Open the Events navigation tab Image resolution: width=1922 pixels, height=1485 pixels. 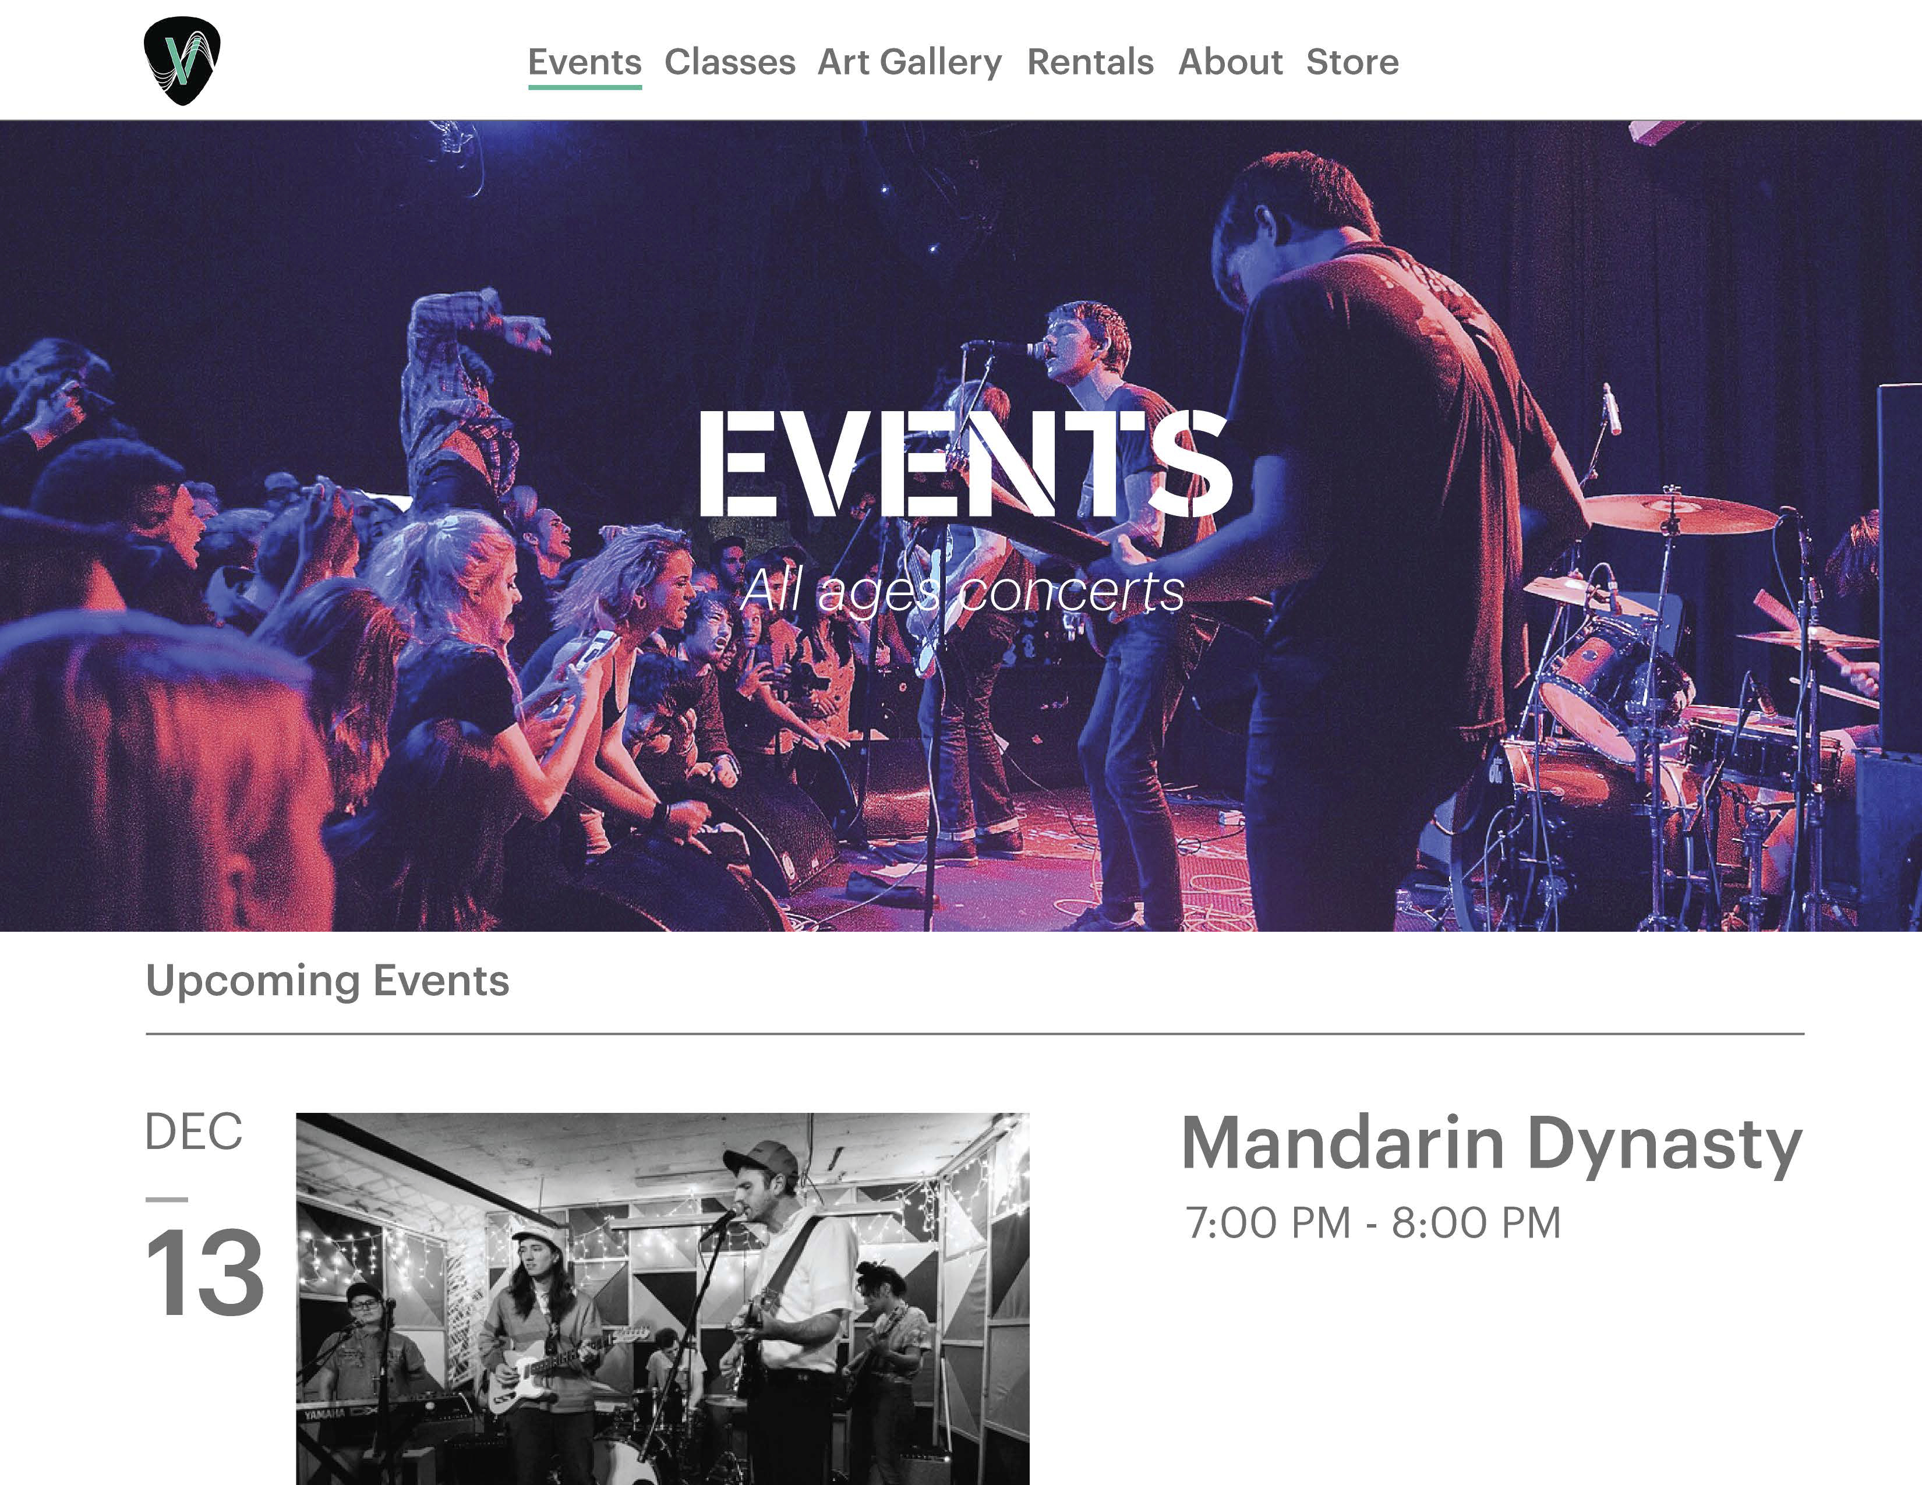584,62
